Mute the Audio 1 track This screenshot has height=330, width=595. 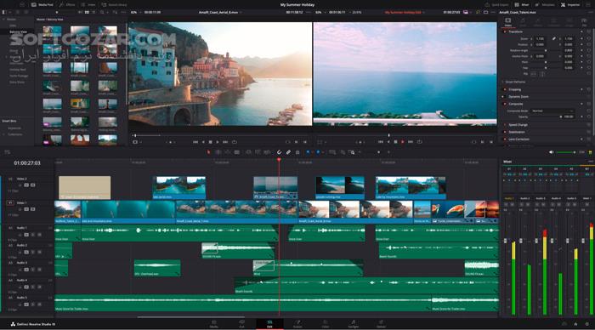[39, 235]
